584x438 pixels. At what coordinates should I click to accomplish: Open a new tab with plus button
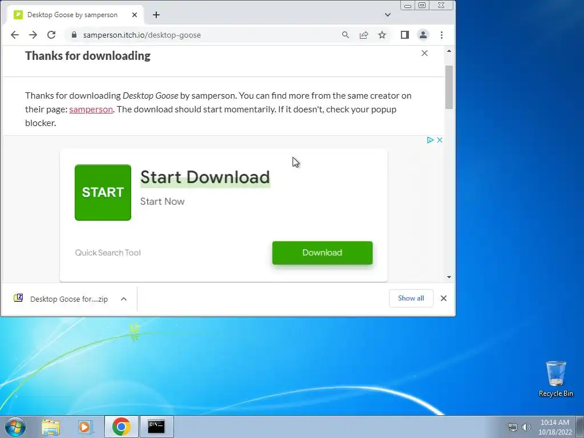point(156,15)
